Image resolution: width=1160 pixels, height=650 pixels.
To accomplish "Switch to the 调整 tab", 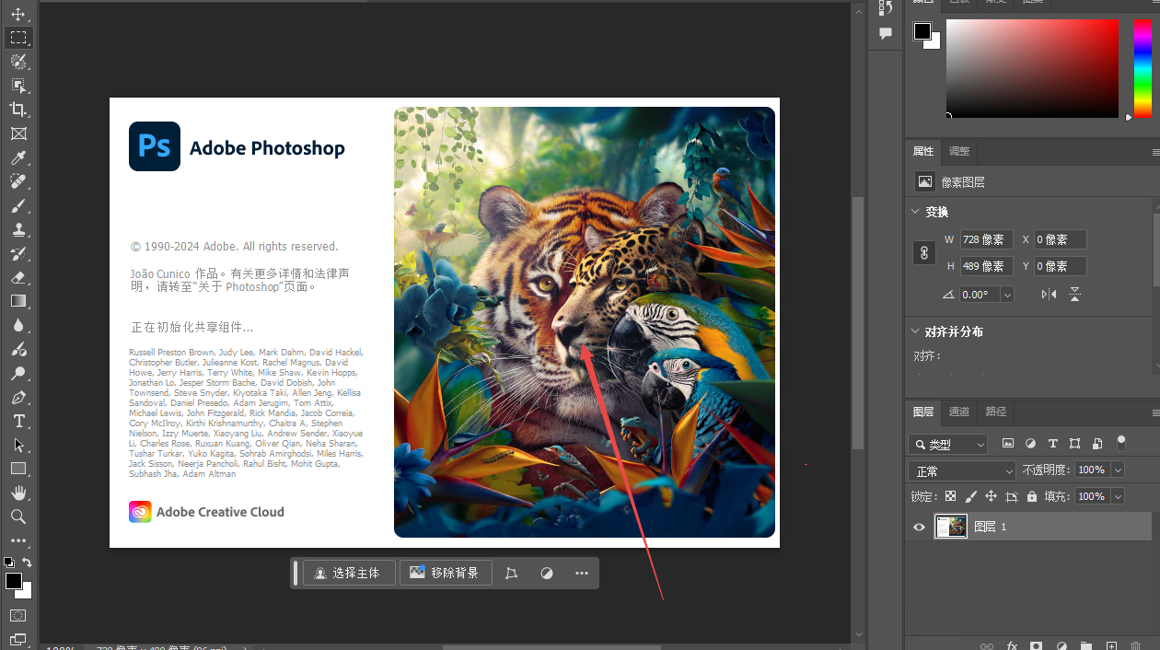I will click(958, 151).
